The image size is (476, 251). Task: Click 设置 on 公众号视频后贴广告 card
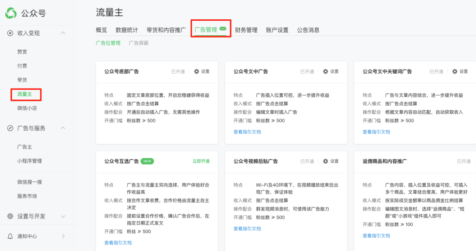coord(334,161)
